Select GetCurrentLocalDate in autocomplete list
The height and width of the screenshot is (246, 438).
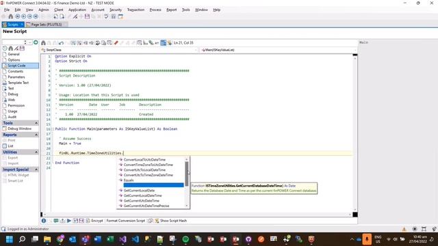pyautogui.click(x=139, y=191)
